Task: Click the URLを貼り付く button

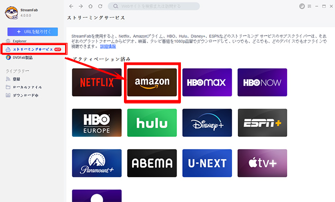Action: point(33,32)
